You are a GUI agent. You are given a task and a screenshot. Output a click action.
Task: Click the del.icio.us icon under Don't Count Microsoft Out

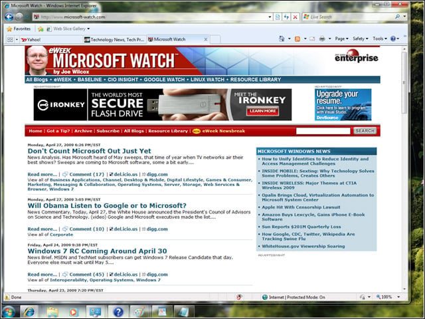pyautogui.click(x=111, y=174)
